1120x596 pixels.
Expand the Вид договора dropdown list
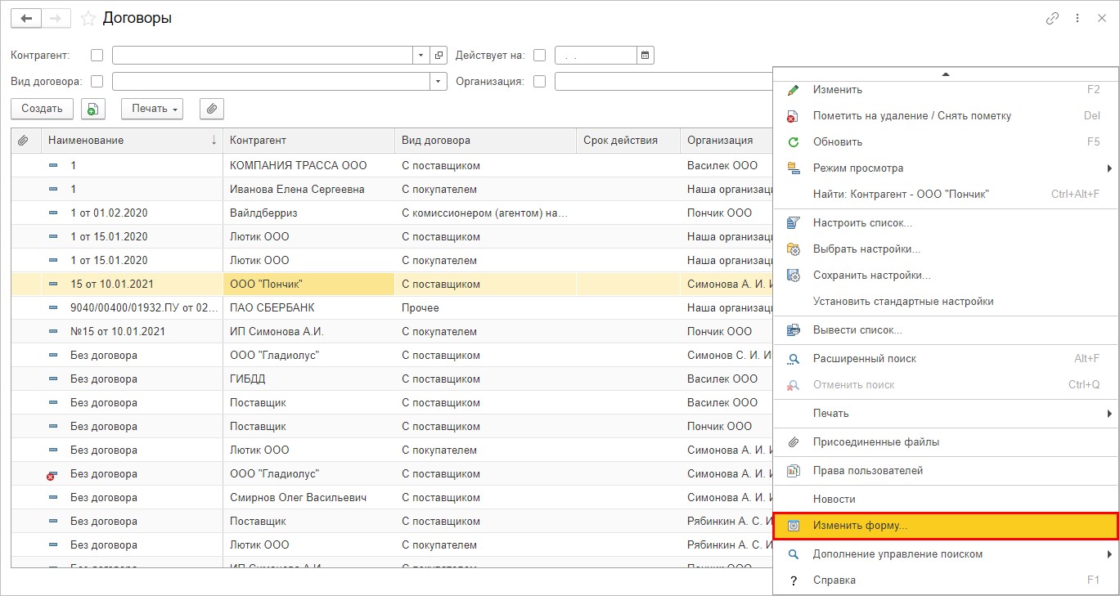(x=439, y=82)
